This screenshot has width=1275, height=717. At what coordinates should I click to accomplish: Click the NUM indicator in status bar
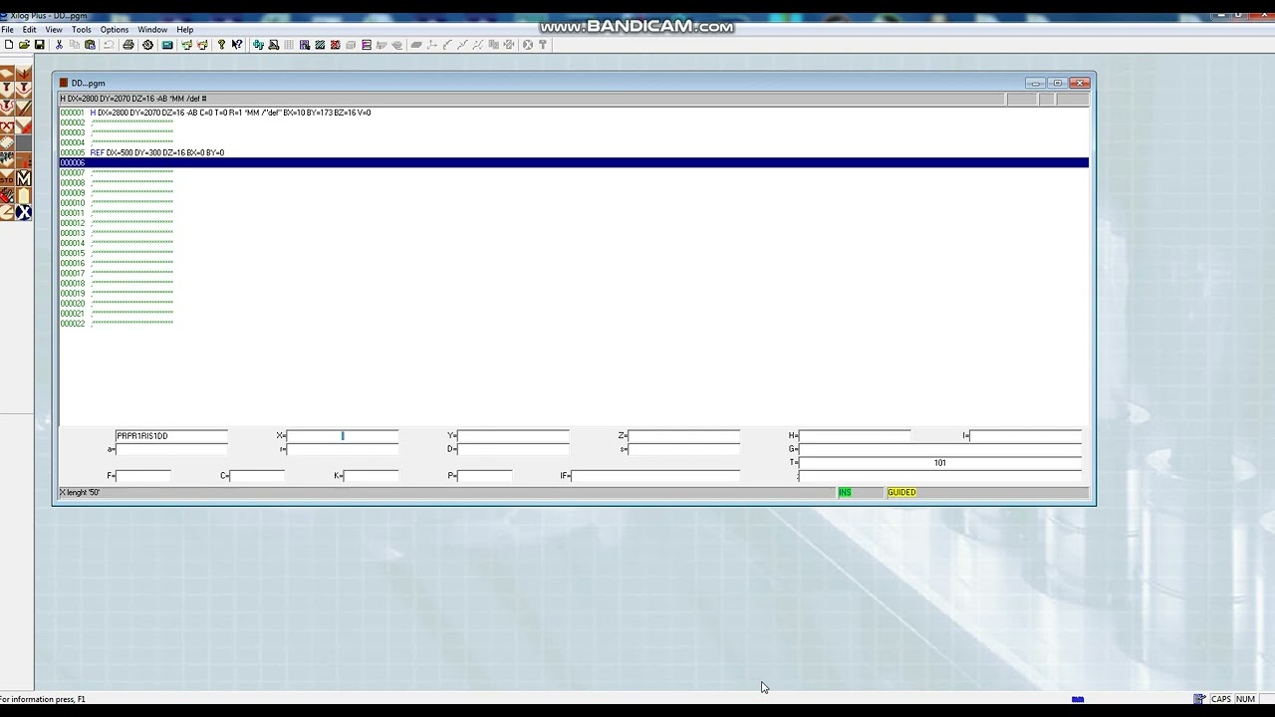tap(1245, 699)
